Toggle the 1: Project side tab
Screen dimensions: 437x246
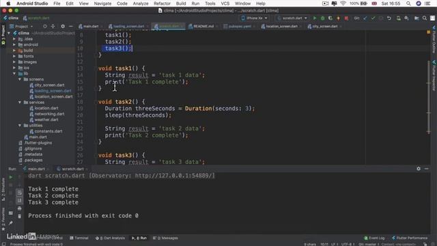tap(3, 35)
